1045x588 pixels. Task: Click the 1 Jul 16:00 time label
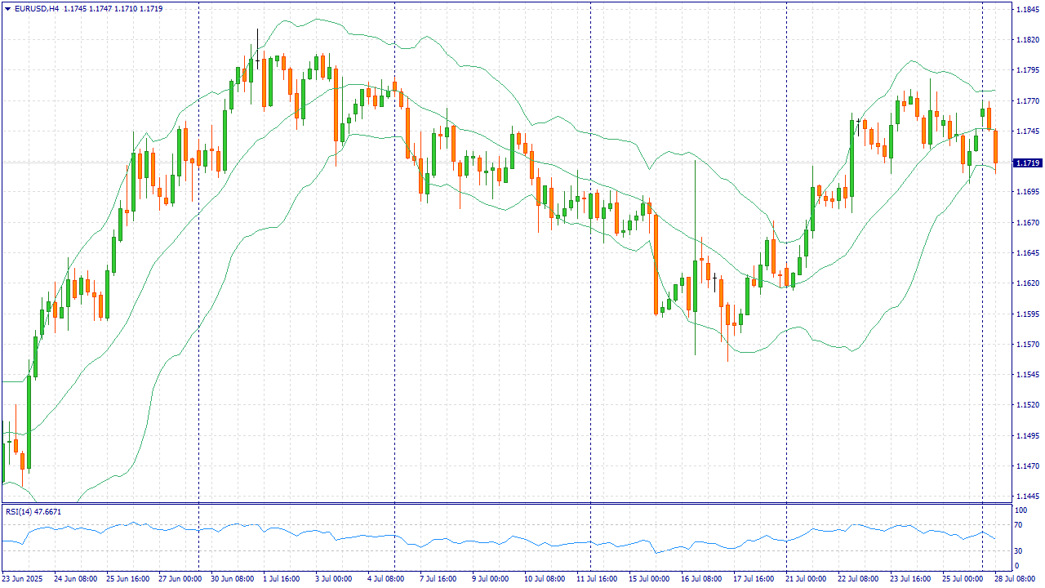pos(282,578)
